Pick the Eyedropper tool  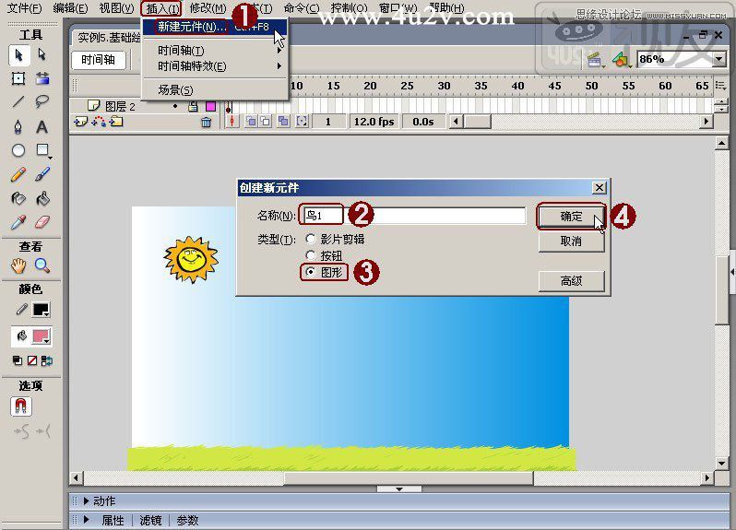click(x=18, y=222)
